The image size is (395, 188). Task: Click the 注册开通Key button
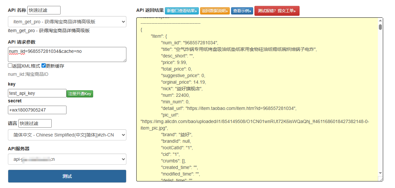pyautogui.click(x=80, y=94)
